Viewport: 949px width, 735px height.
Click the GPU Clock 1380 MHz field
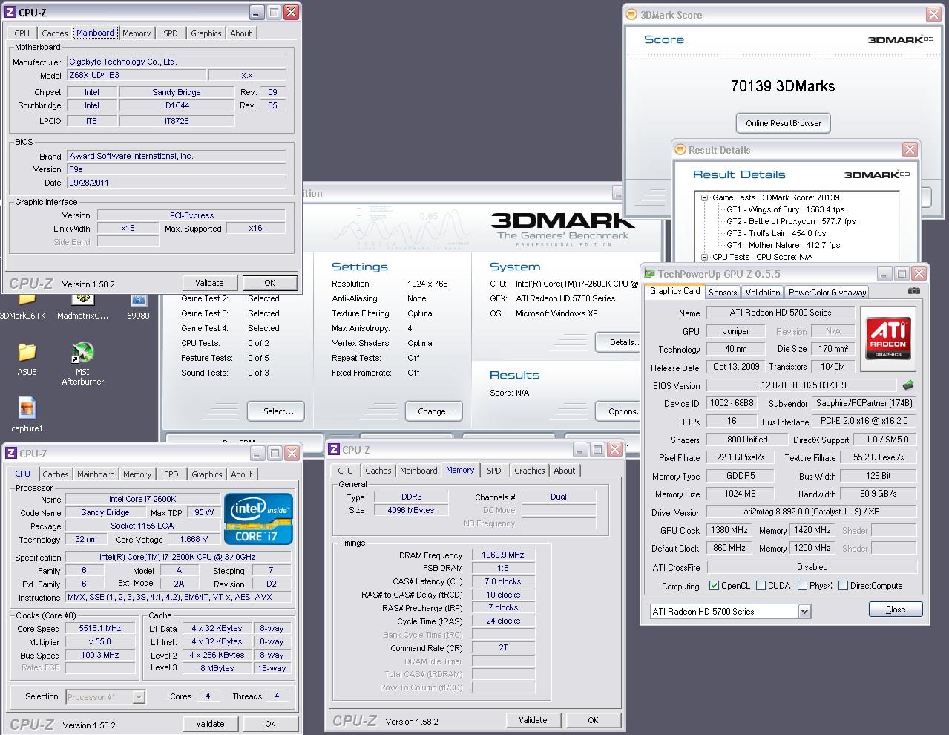729,531
